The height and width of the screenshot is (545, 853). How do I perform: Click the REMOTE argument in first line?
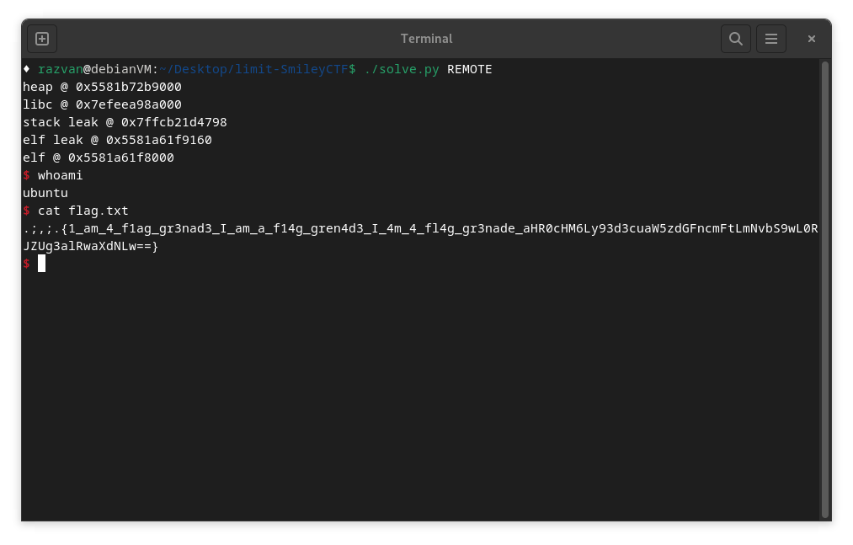(469, 69)
